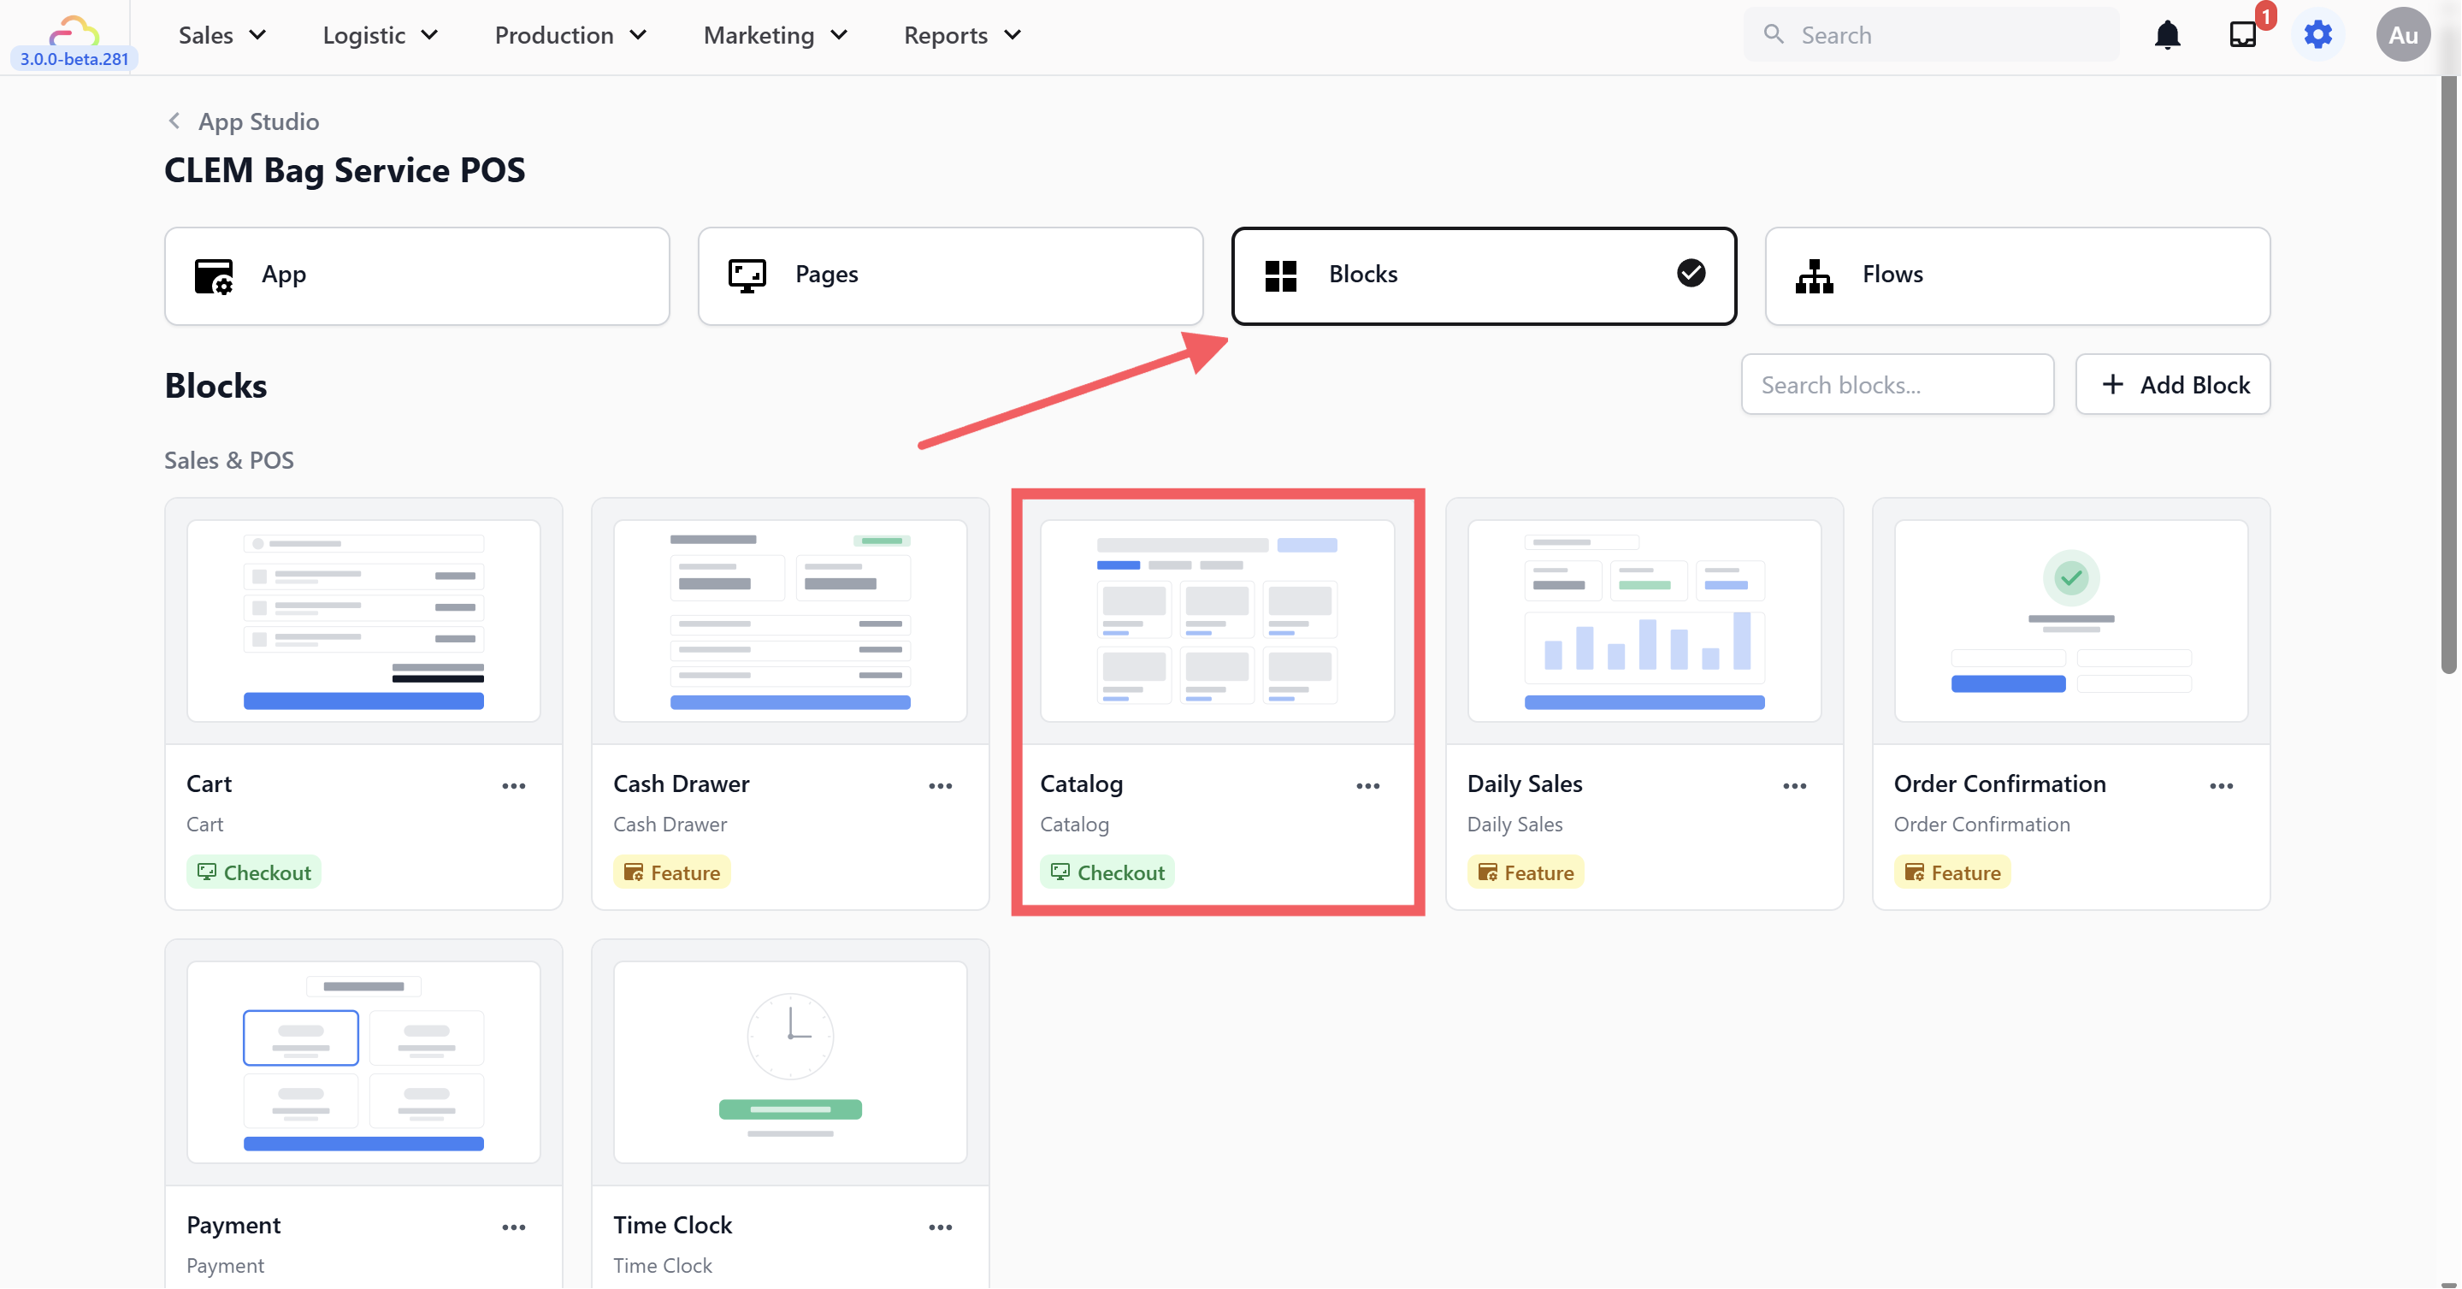Expand the Reports dropdown menu
The height and width of the screenshot is (1289, 2462).
coord(961,35)
